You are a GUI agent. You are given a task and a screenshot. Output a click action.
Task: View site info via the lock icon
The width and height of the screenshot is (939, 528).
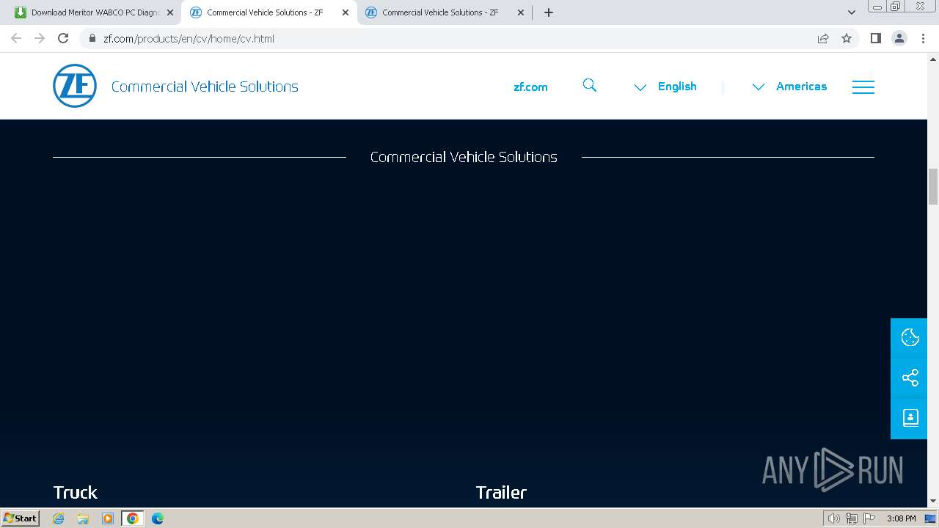92,38
